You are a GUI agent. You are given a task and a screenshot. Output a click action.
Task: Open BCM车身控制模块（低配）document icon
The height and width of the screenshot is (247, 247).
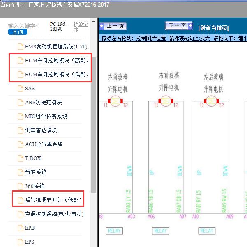(x=21, y=75)
